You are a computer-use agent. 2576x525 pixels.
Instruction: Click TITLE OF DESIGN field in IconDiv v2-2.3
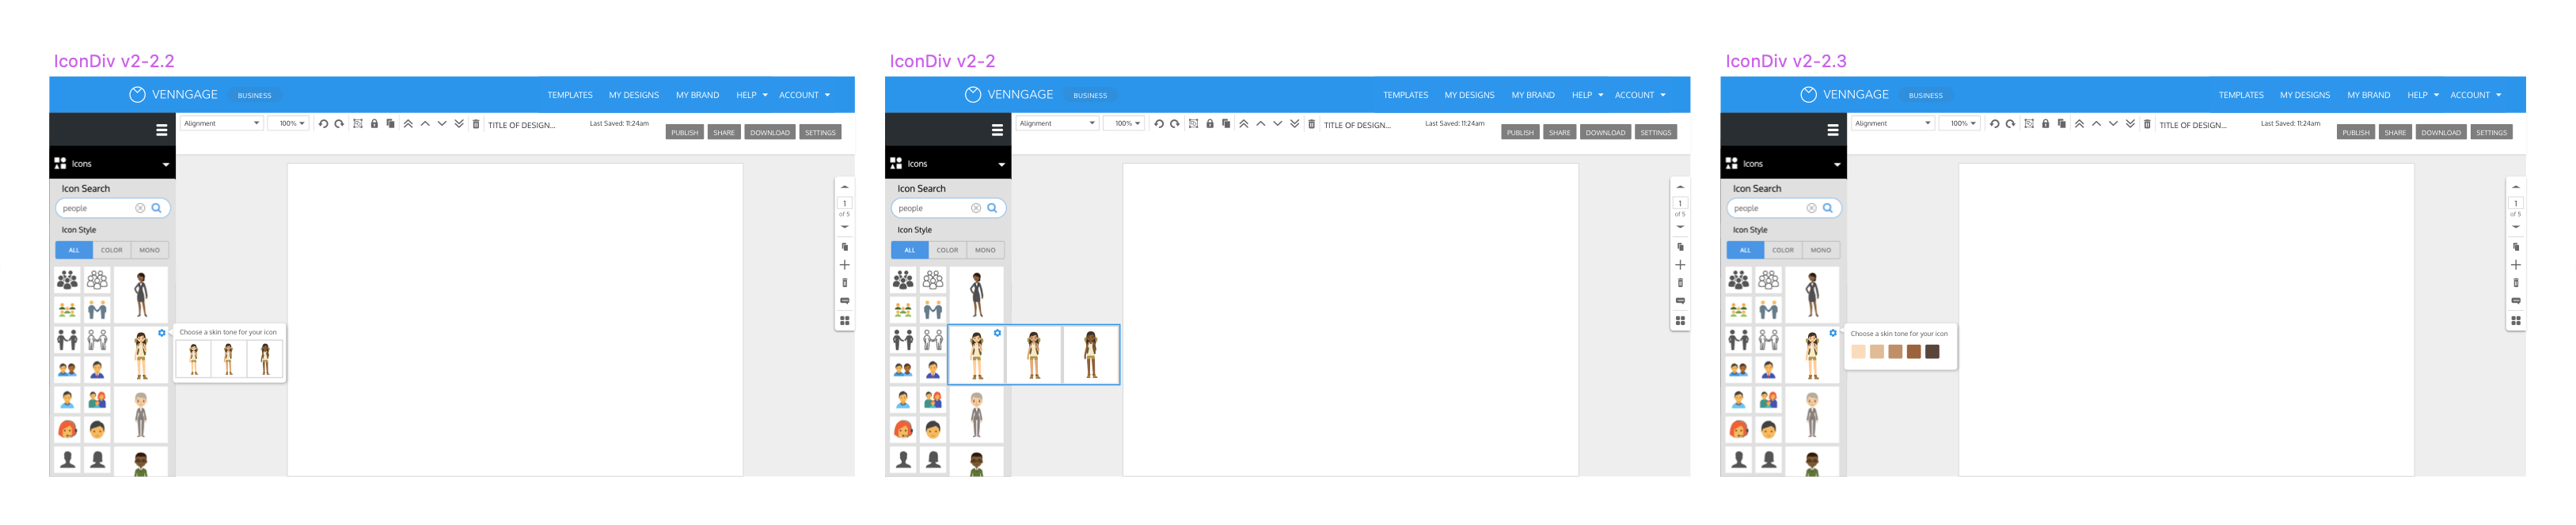2193,125
